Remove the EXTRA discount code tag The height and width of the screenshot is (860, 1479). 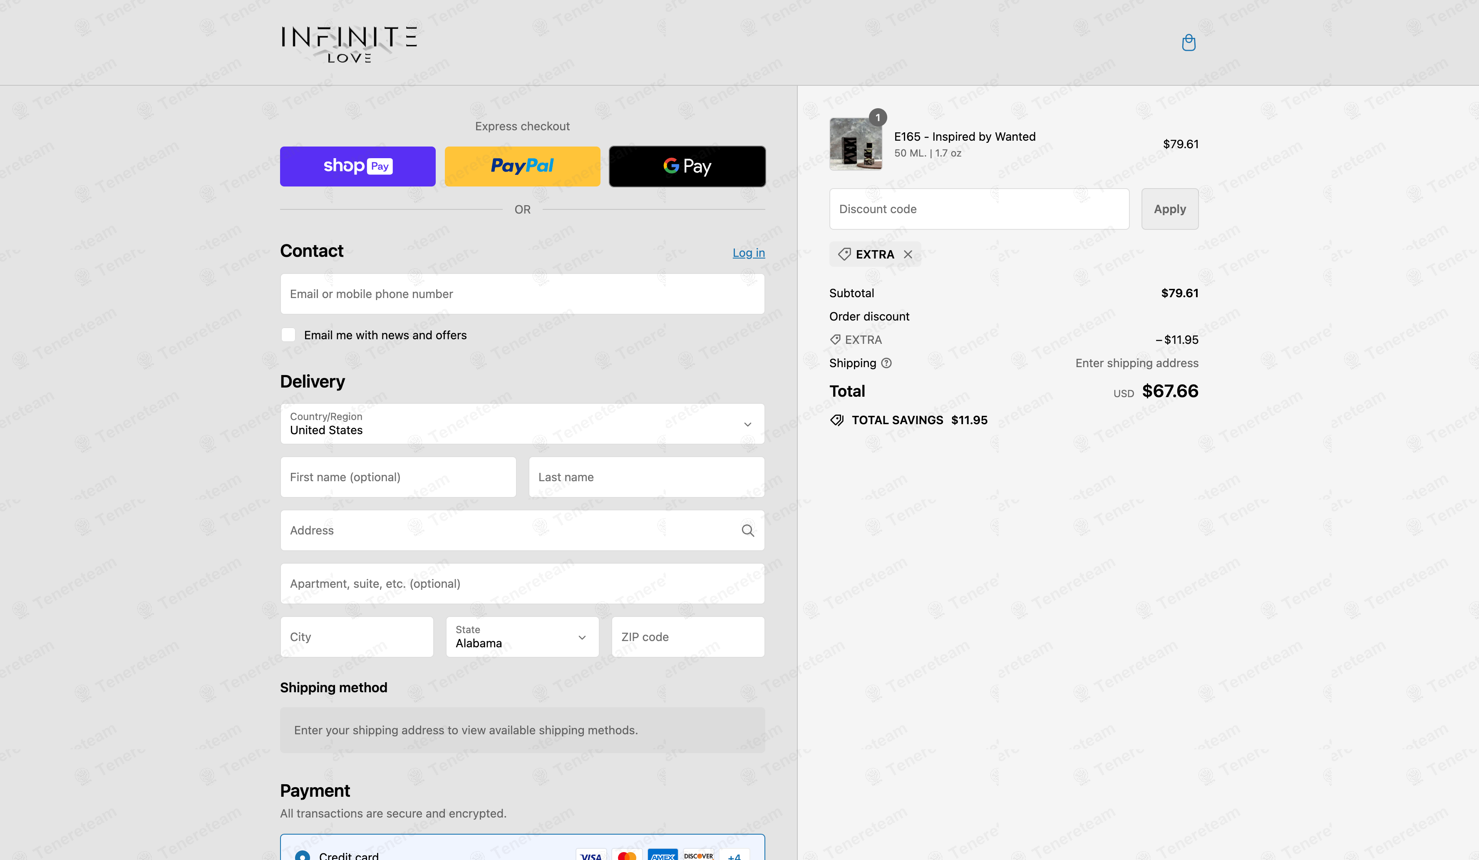click(908, 254)
